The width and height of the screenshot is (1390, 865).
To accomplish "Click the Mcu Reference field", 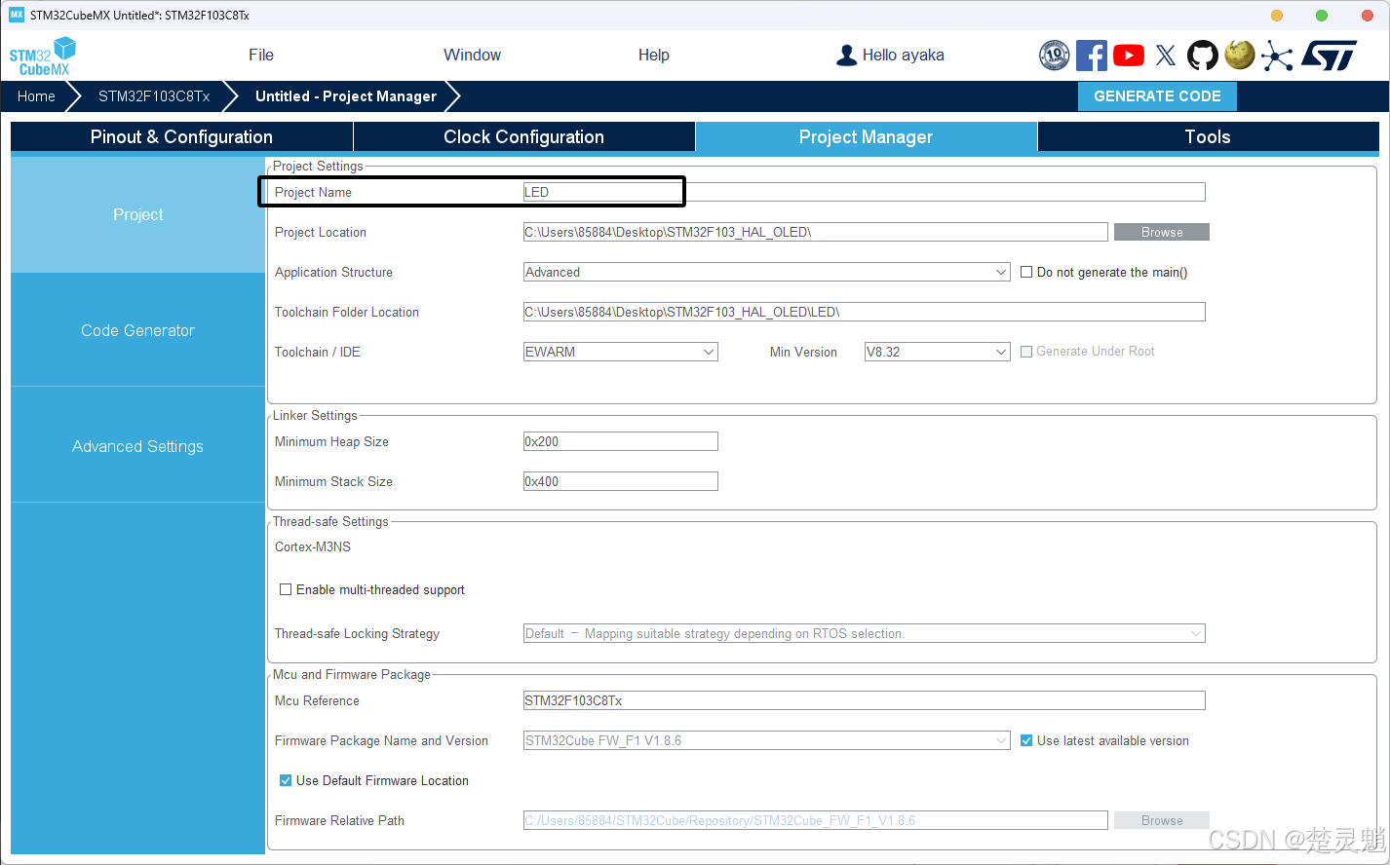I will [x=865, y=700].
